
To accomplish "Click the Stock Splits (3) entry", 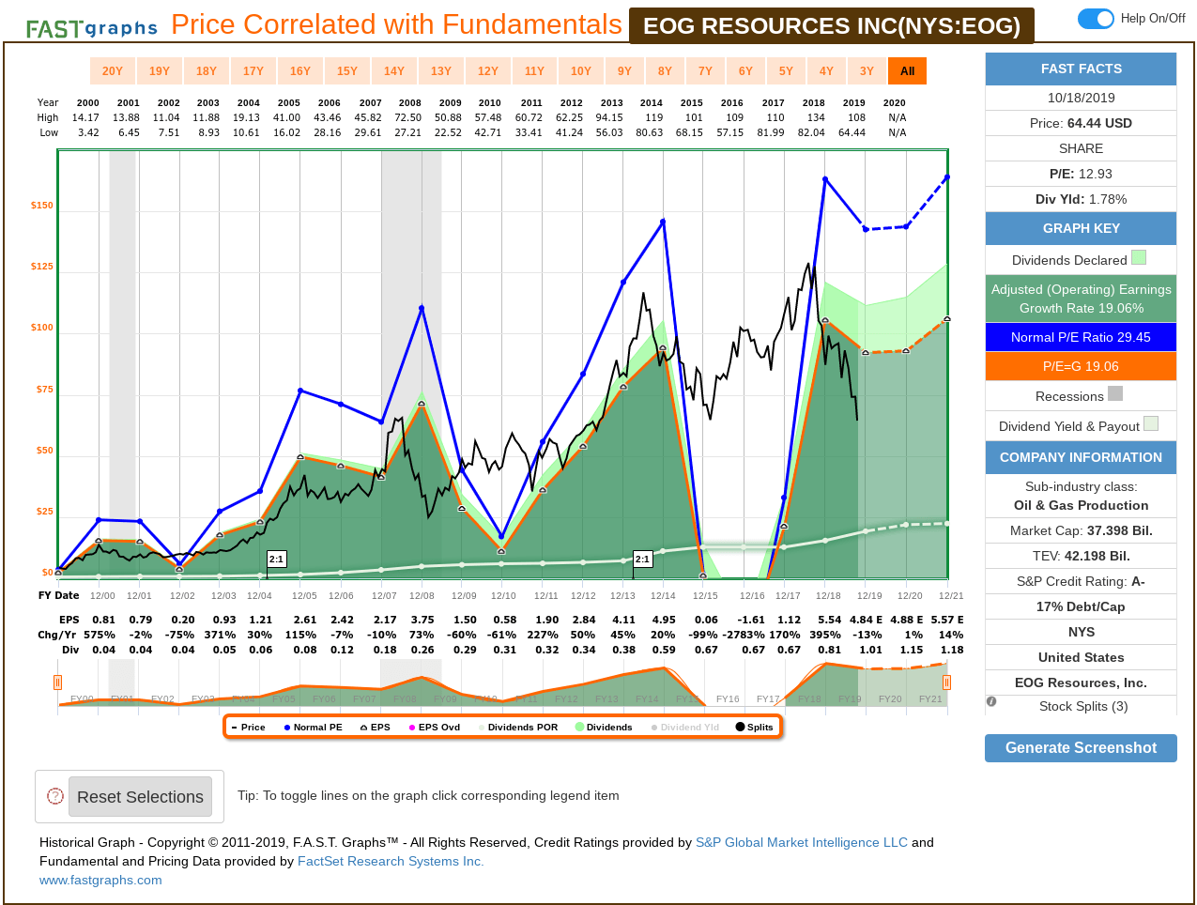I will 1083,706.
